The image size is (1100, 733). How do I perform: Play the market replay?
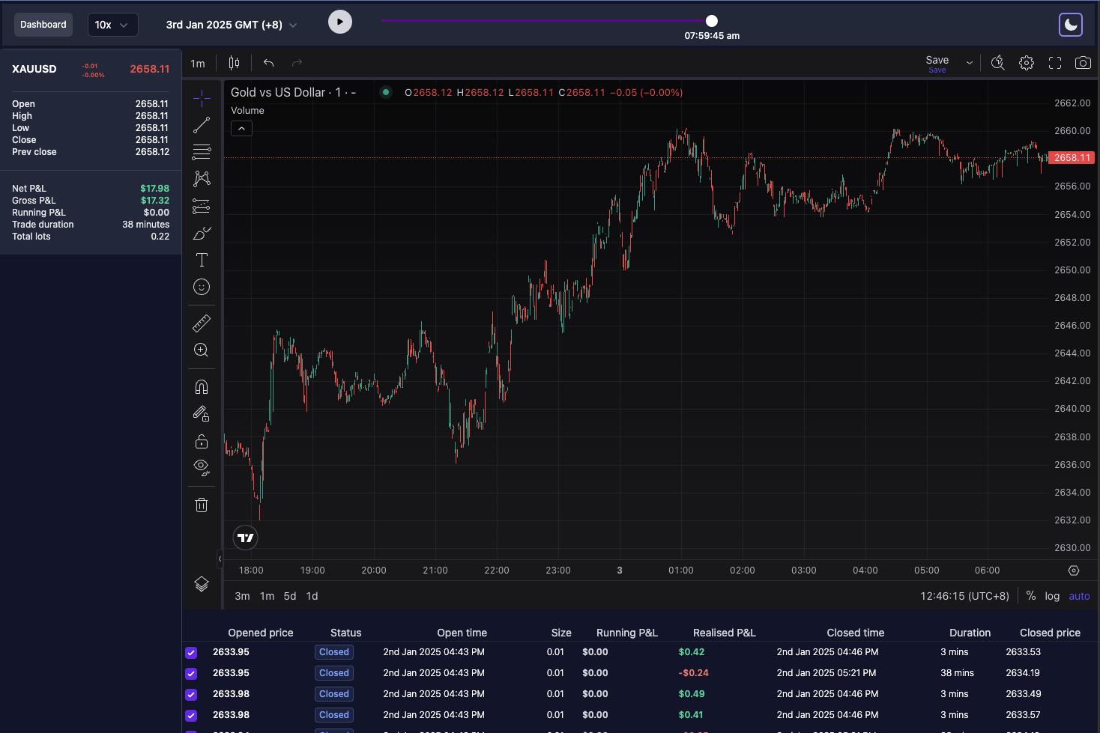340,22
